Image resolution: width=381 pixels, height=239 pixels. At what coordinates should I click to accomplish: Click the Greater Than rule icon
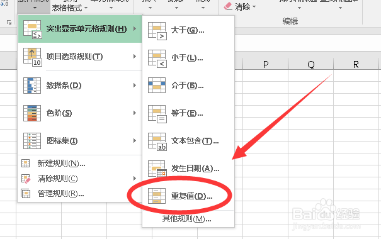[x=157, y=31]
